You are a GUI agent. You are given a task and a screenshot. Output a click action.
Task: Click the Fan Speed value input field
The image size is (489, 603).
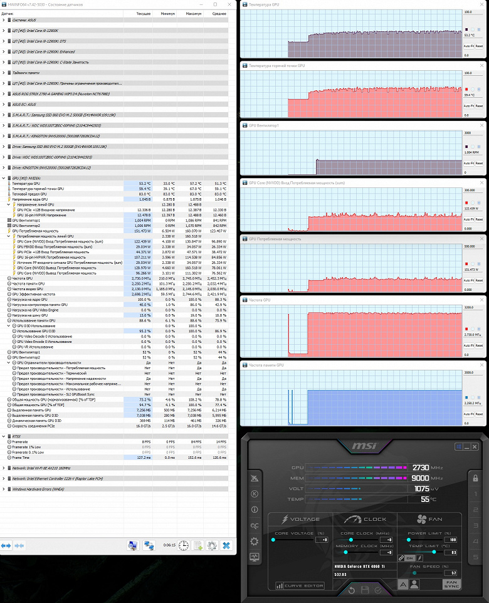pyautogui.click(x=451, y=573)
